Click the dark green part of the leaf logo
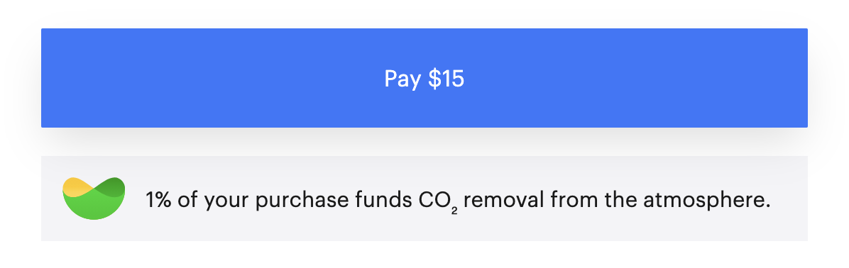The image size is (849, 268). click(x=113, y=185)
